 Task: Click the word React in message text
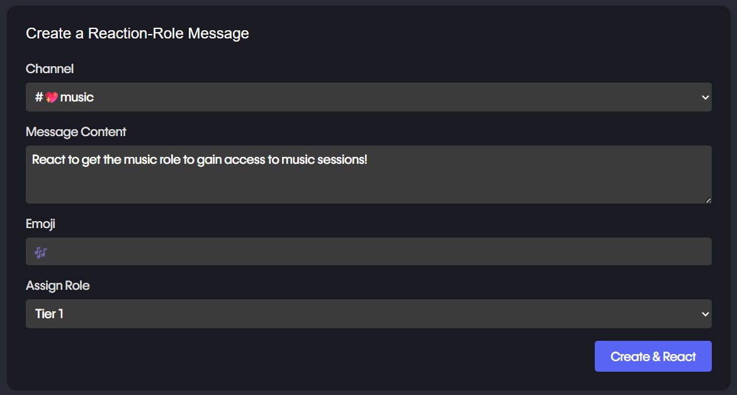(x=48, y=160)
